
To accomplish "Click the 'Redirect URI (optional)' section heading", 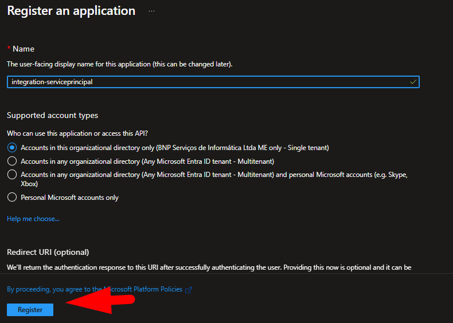I will (48, 253).
